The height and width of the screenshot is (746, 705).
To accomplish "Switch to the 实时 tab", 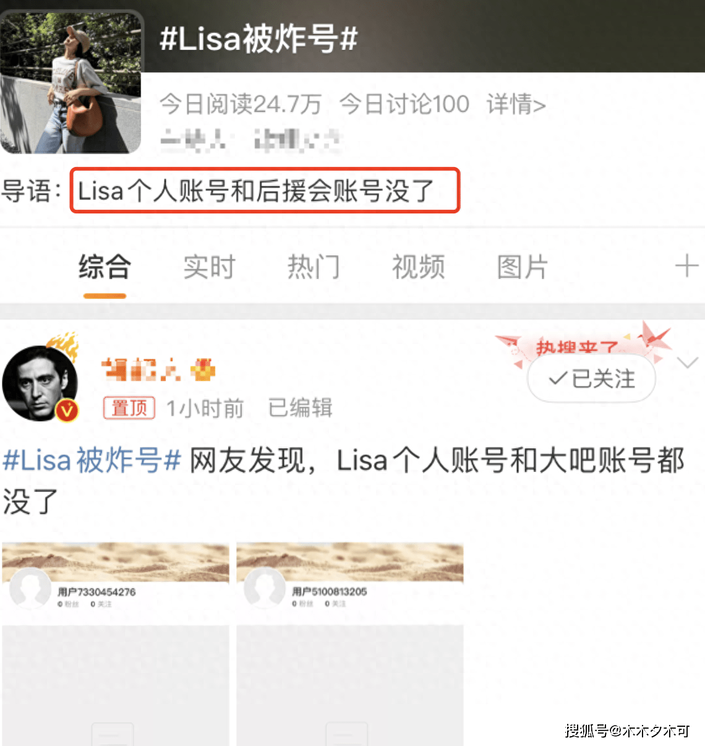I will (209, 267).
